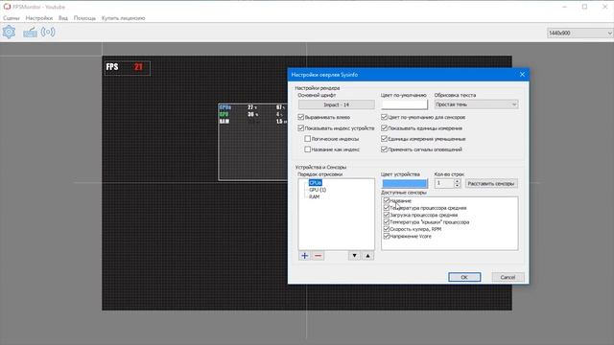
Task: Remove device with the red minus button
Action: pyautogui.click(x=318, y=256)
